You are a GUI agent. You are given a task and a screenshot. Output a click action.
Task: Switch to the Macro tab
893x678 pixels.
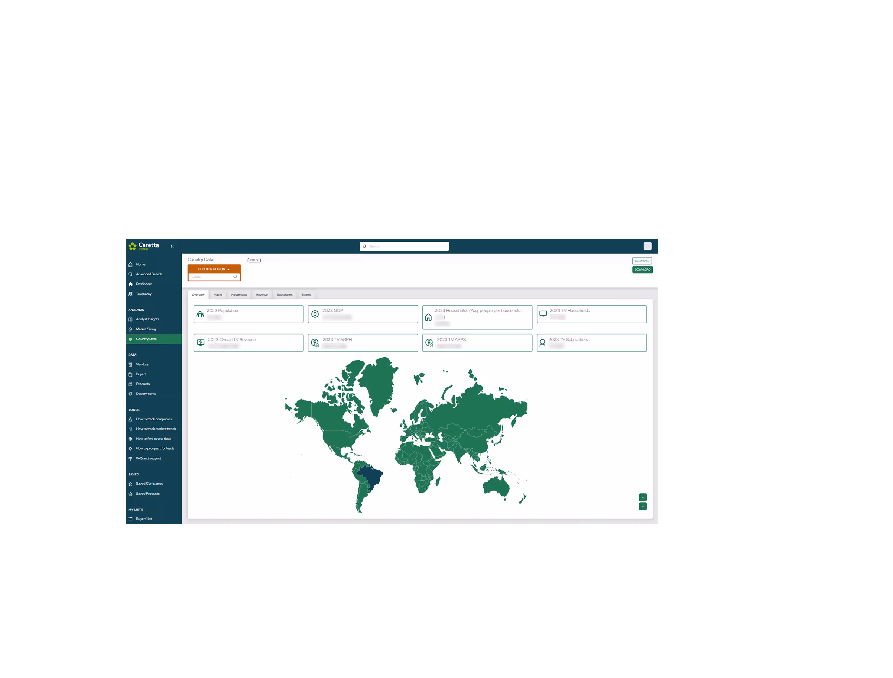click(218, 294)
